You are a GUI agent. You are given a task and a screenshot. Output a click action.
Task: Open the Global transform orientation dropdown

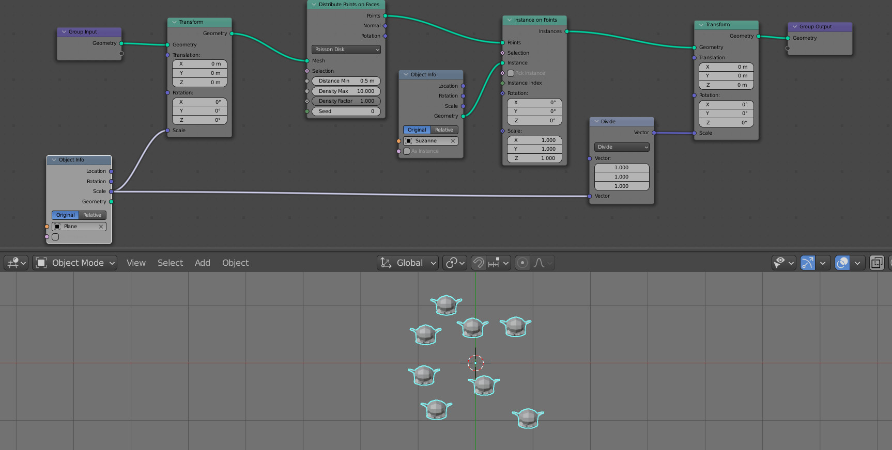pos(408,263)
